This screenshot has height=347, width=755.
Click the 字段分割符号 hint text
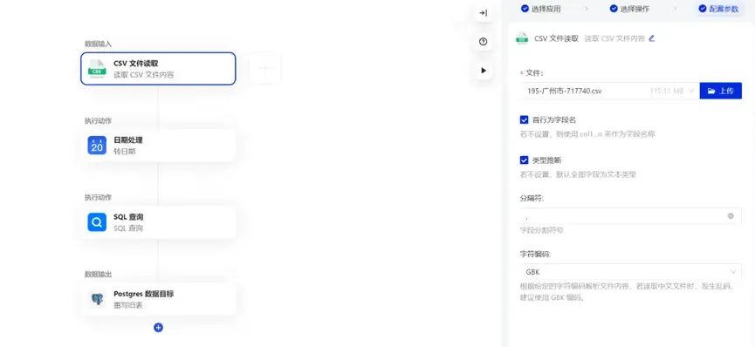pos(542,230)
